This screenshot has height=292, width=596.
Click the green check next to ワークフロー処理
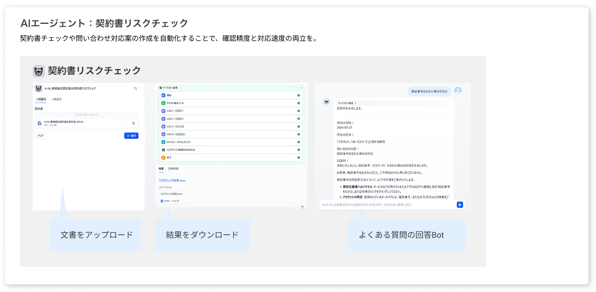161,87
